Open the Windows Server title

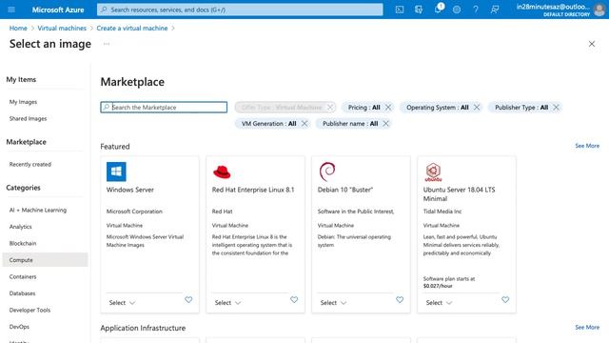click(x=130, y=190)
